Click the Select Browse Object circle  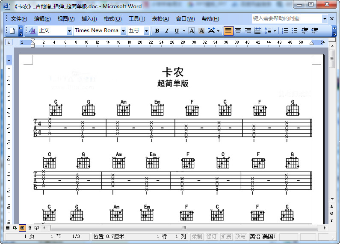coord(332,213)
